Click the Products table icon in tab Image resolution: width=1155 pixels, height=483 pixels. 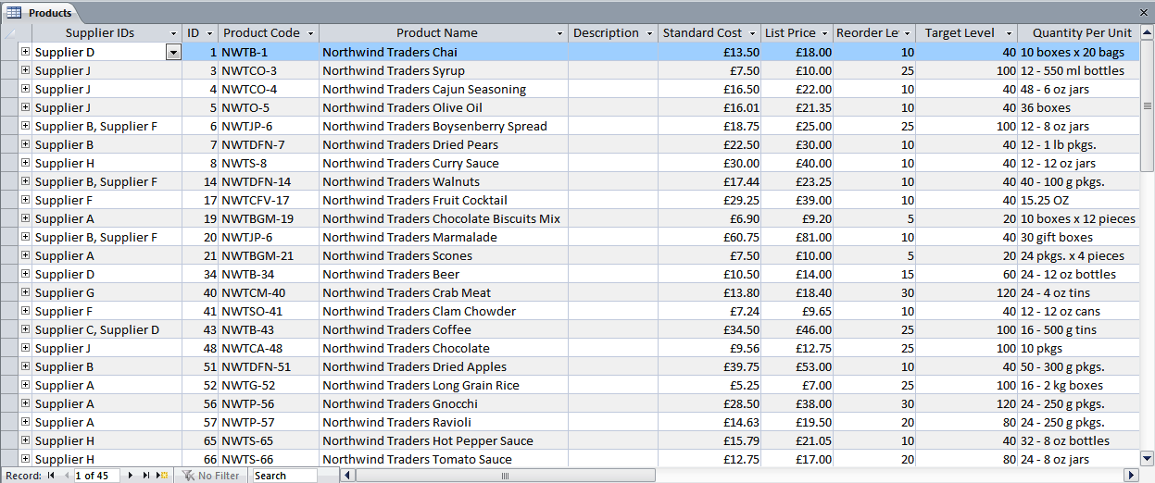coord(15,13)
